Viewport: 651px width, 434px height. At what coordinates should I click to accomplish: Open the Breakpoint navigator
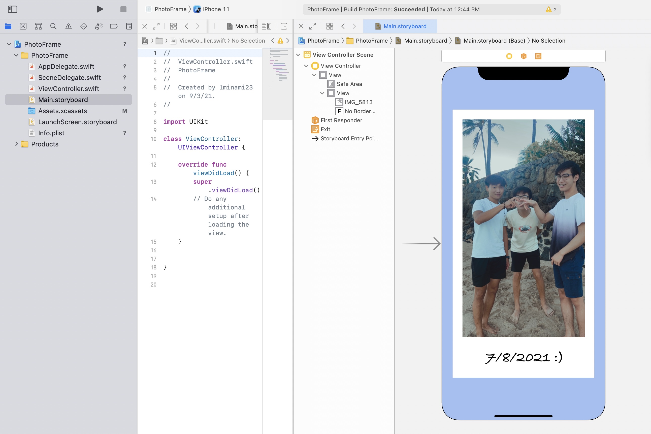114,26
